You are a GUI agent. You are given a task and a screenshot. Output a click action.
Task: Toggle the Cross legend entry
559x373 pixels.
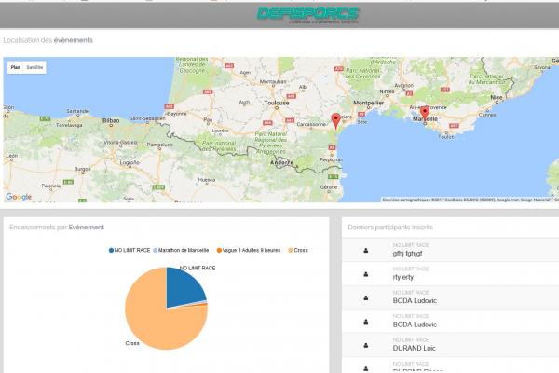point(298,250)
